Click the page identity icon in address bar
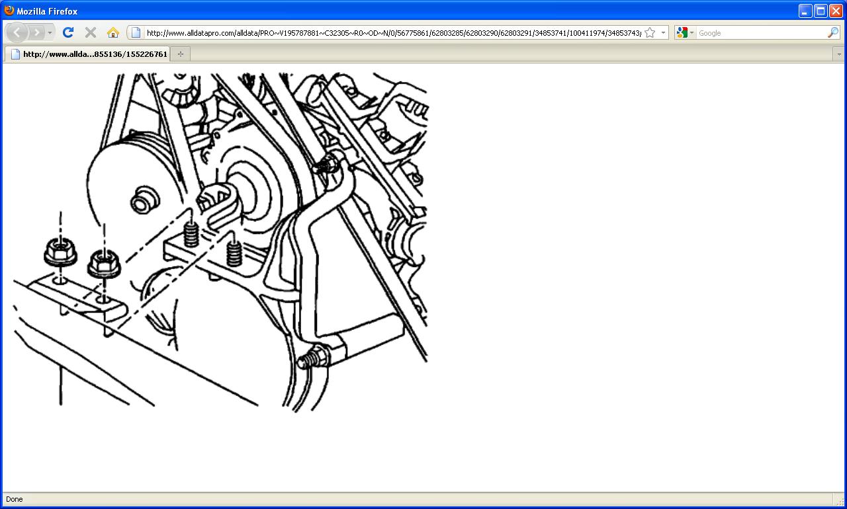Image resolution: width=847 pixels, height=509 pixels. point(136,32)
